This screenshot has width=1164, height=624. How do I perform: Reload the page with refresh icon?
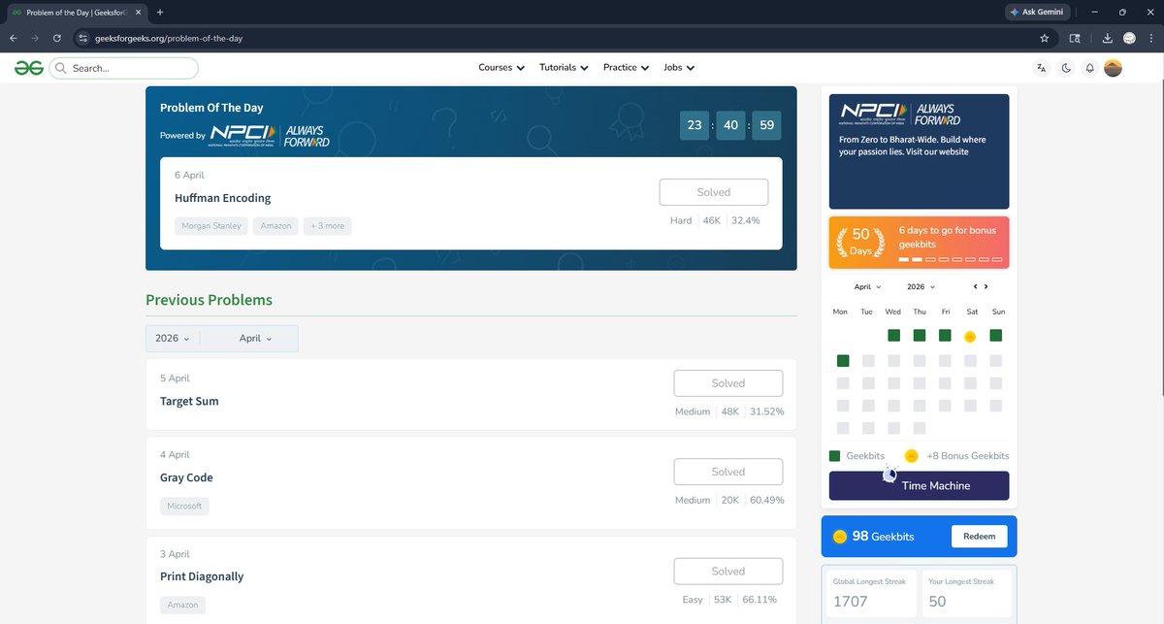pos(57,38)
